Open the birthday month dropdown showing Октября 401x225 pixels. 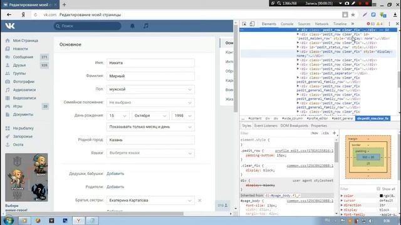click(150, 116)
